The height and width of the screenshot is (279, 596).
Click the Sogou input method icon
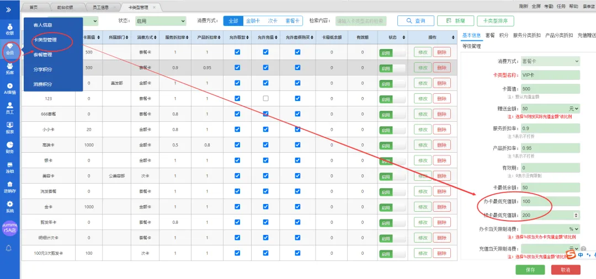(x=571, y=255)
